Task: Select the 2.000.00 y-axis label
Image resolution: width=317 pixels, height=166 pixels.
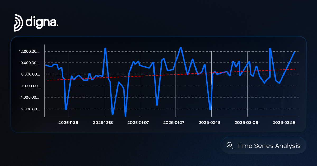Action: [x=30, y=109]
